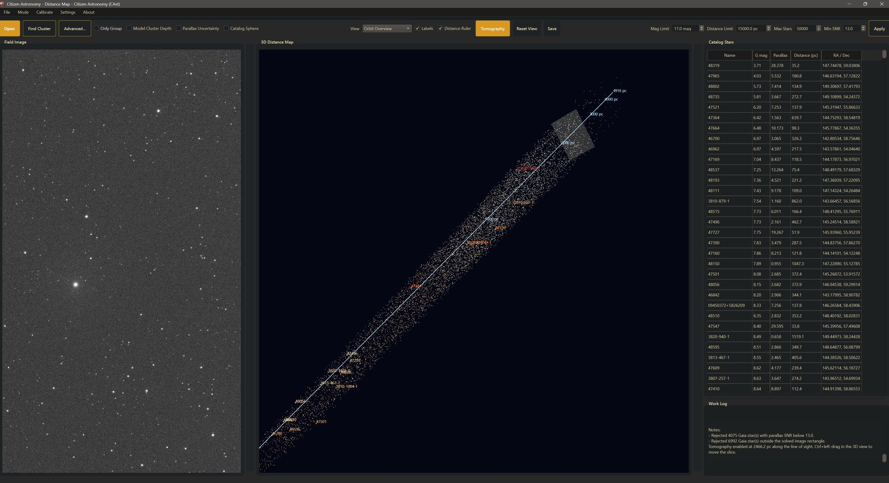The height and width of the screenshot is (483, 889).
Task: Select catalog star row 09450372+5826209
Action: pyautogui.click(x=784, y=305)
